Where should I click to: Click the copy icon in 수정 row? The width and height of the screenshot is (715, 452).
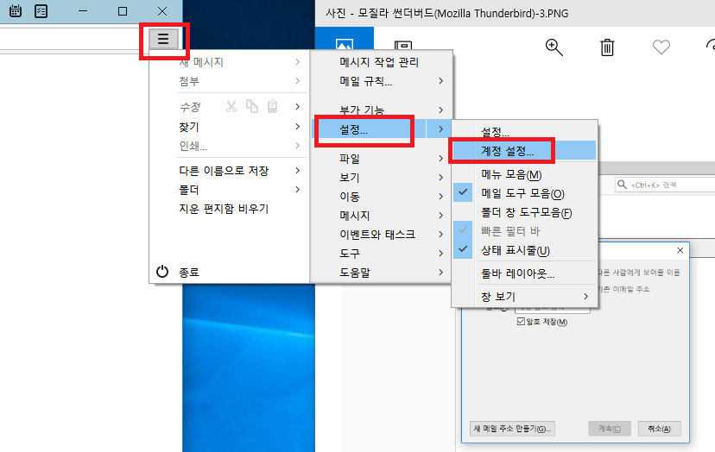pyautogui.click(x=252, y=106)
